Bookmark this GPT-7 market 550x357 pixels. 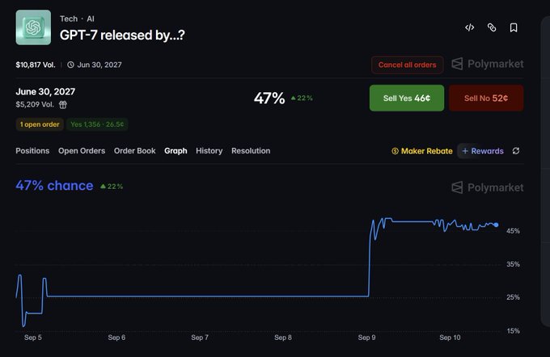[514, 27]
